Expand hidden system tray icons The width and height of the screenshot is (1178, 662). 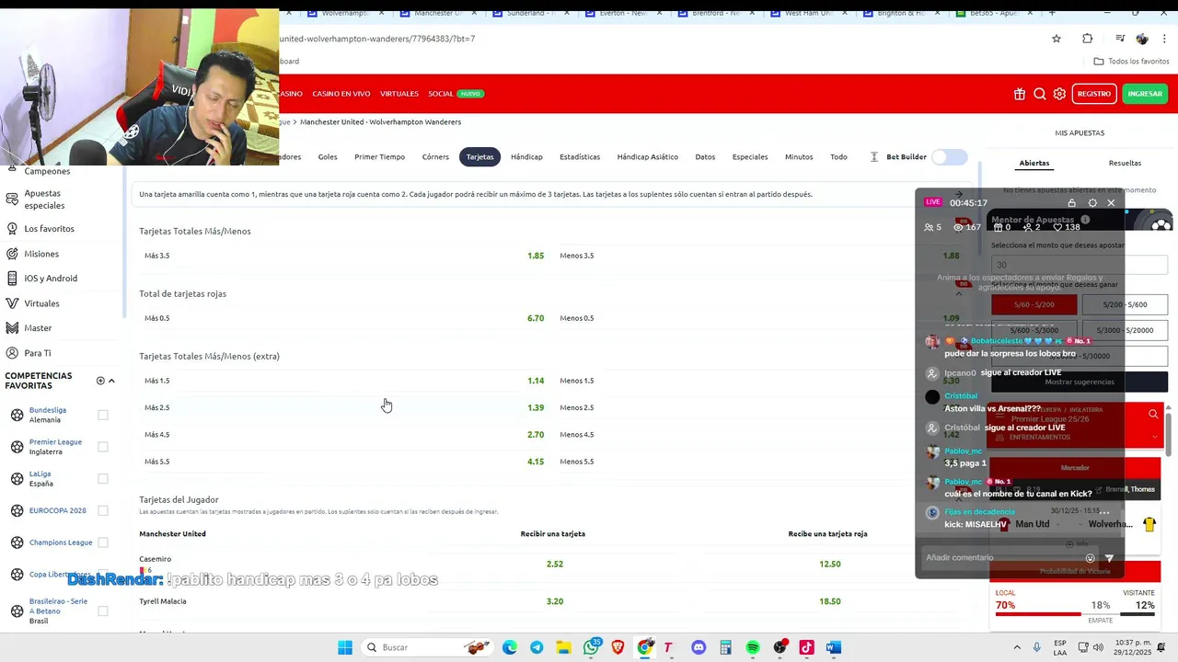coord(1017,647)
